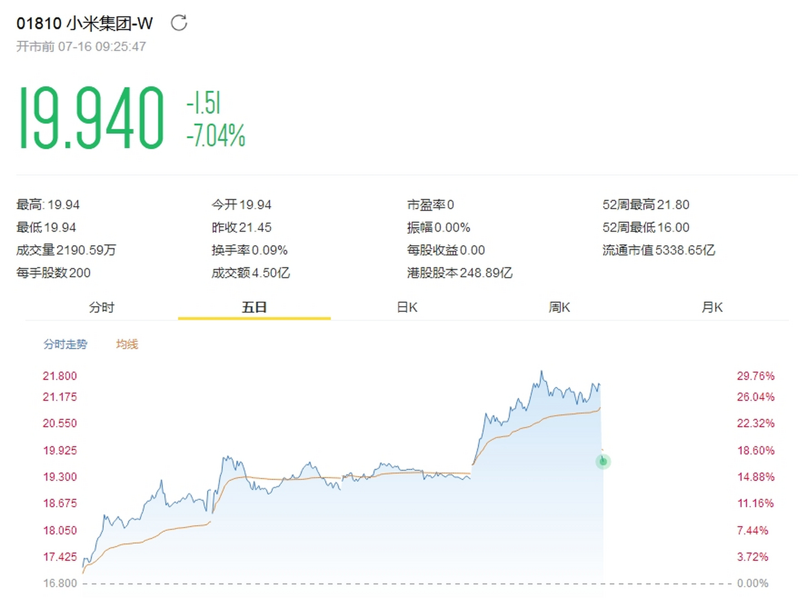807x598 pixels.
Task: Click the 每手股数 200 entry
Action: click(x=53, y=273)
